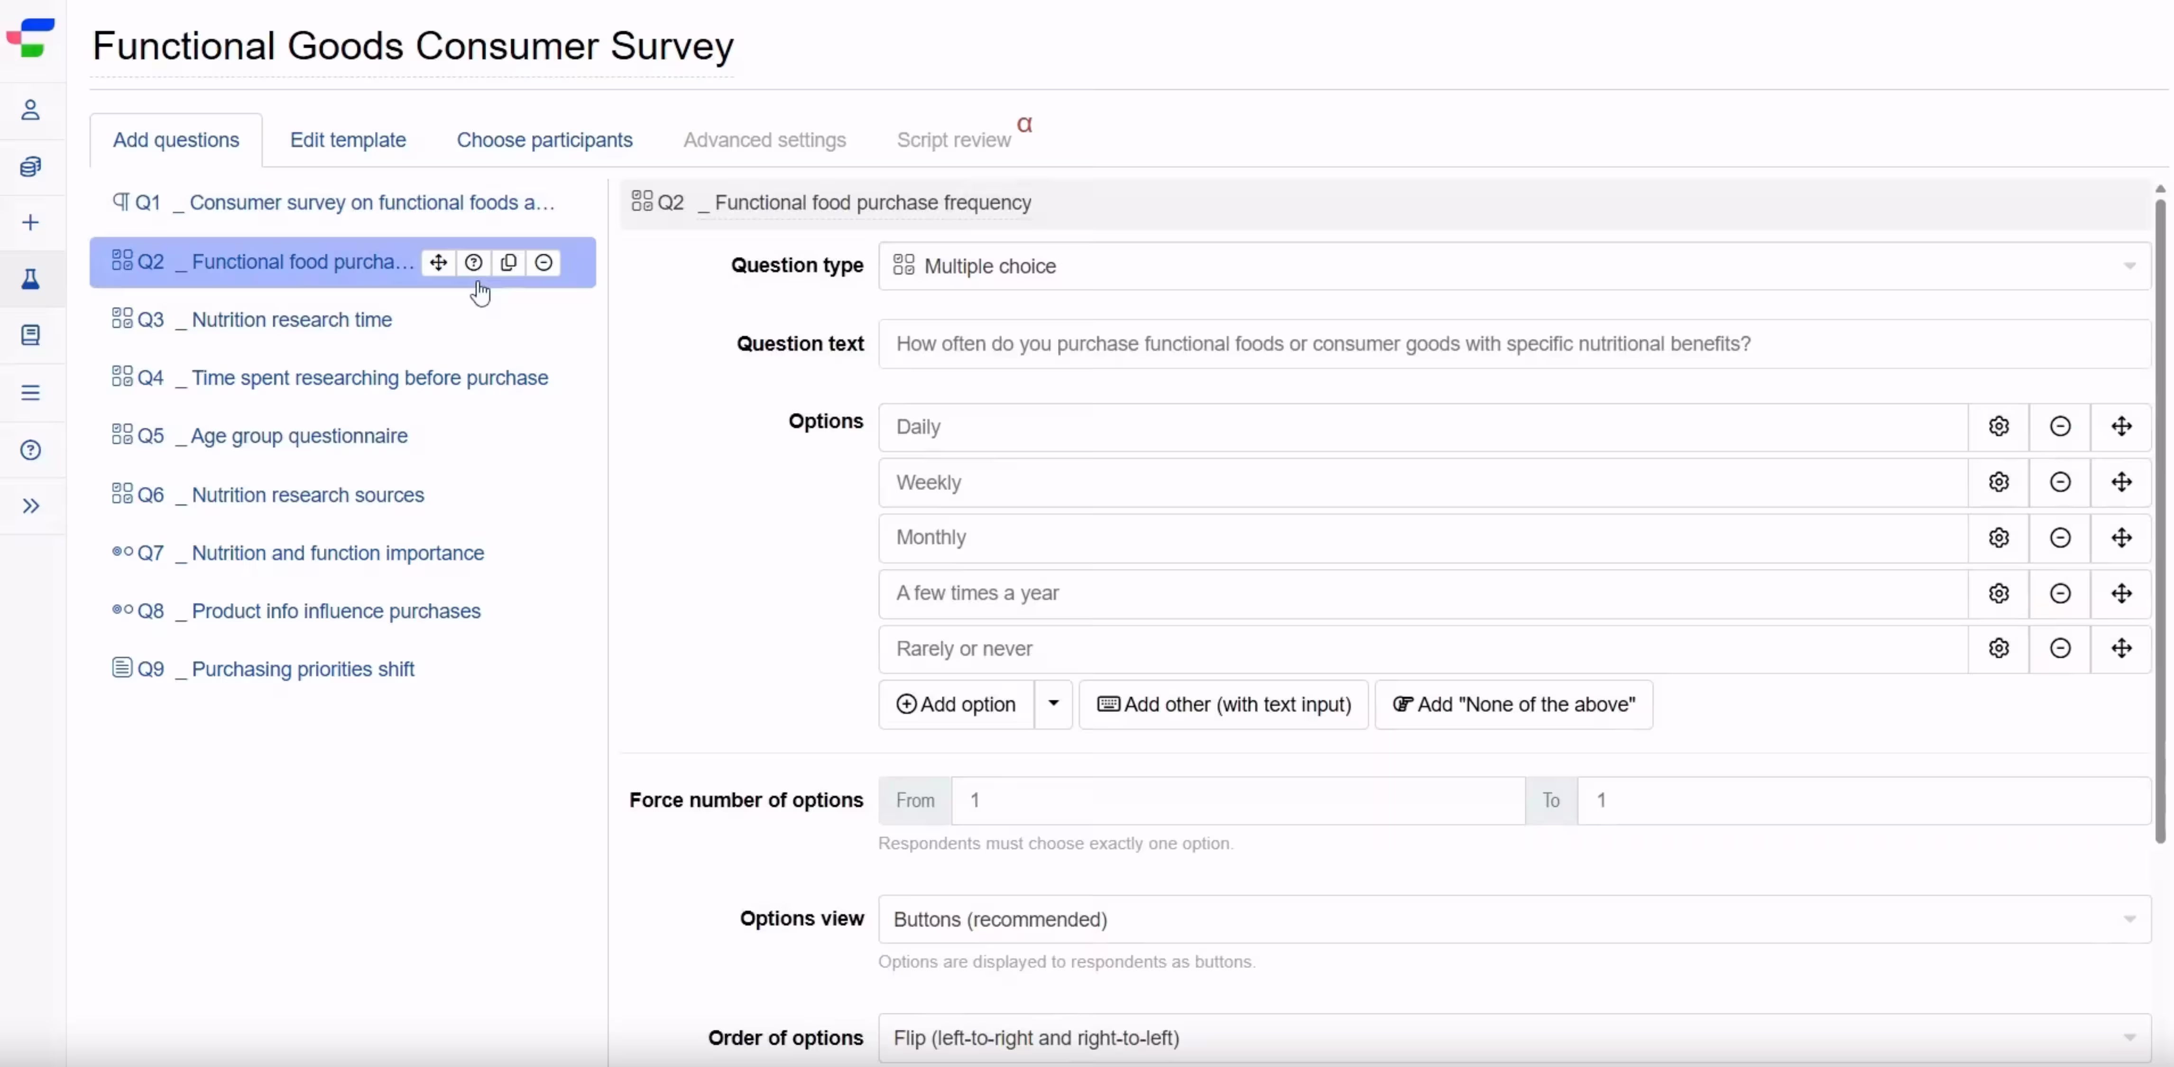
Task: Expand sidebar with double chevron icon
Action: [30, 506]
